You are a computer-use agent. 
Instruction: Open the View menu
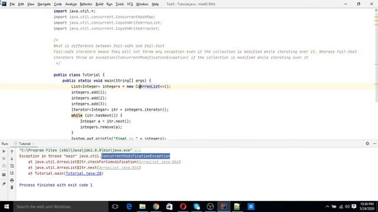coord(31,4)
